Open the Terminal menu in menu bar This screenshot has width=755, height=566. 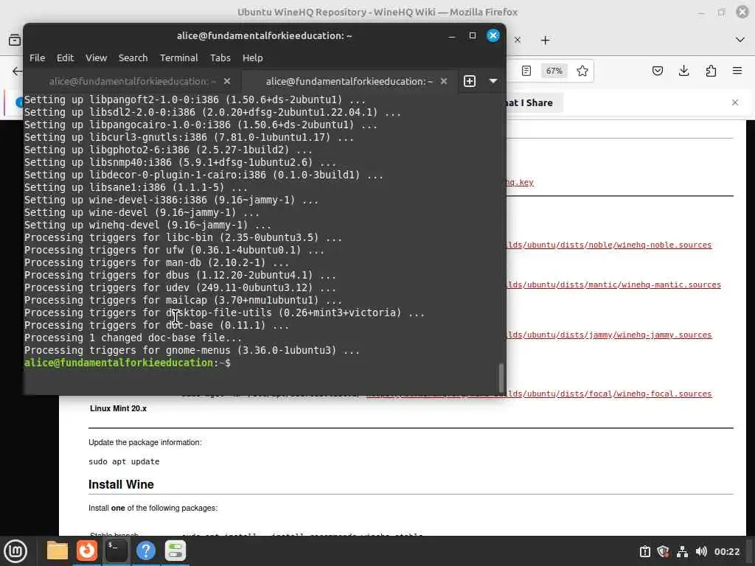[178, 57]
